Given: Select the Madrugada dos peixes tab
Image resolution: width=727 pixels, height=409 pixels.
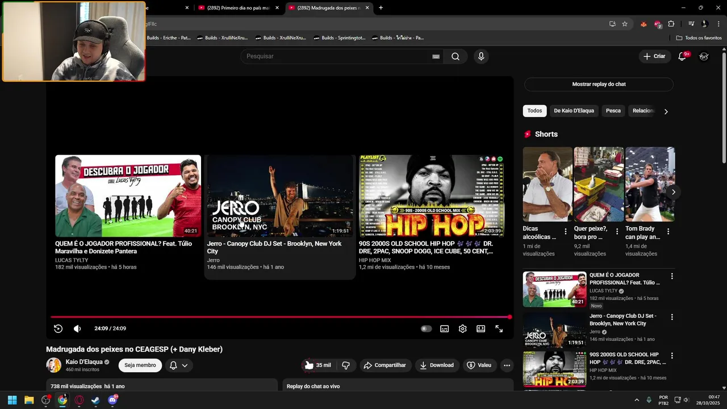Looking at the screenshot, I should (328, 8).
